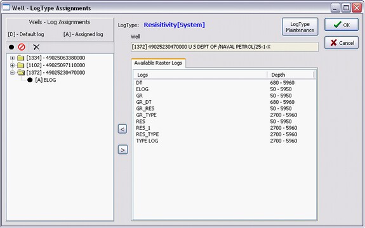365x228 pixels.
Task: Click the Well name text field
Action: (x=225, y=47)
